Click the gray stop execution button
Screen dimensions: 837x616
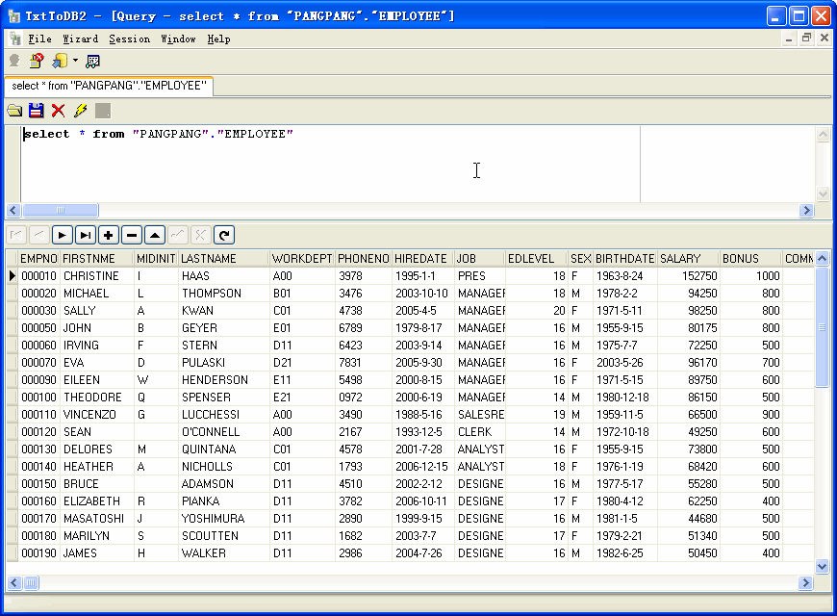[x=103, y=111]
